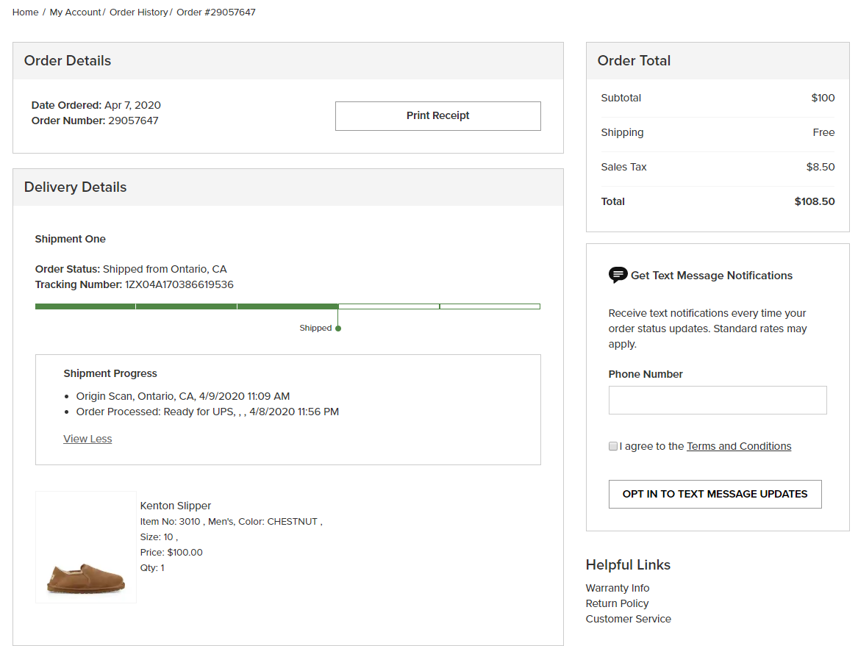Navigate to Order History breadcrumb
Viewport: 858px width, 646px height.
138,12
